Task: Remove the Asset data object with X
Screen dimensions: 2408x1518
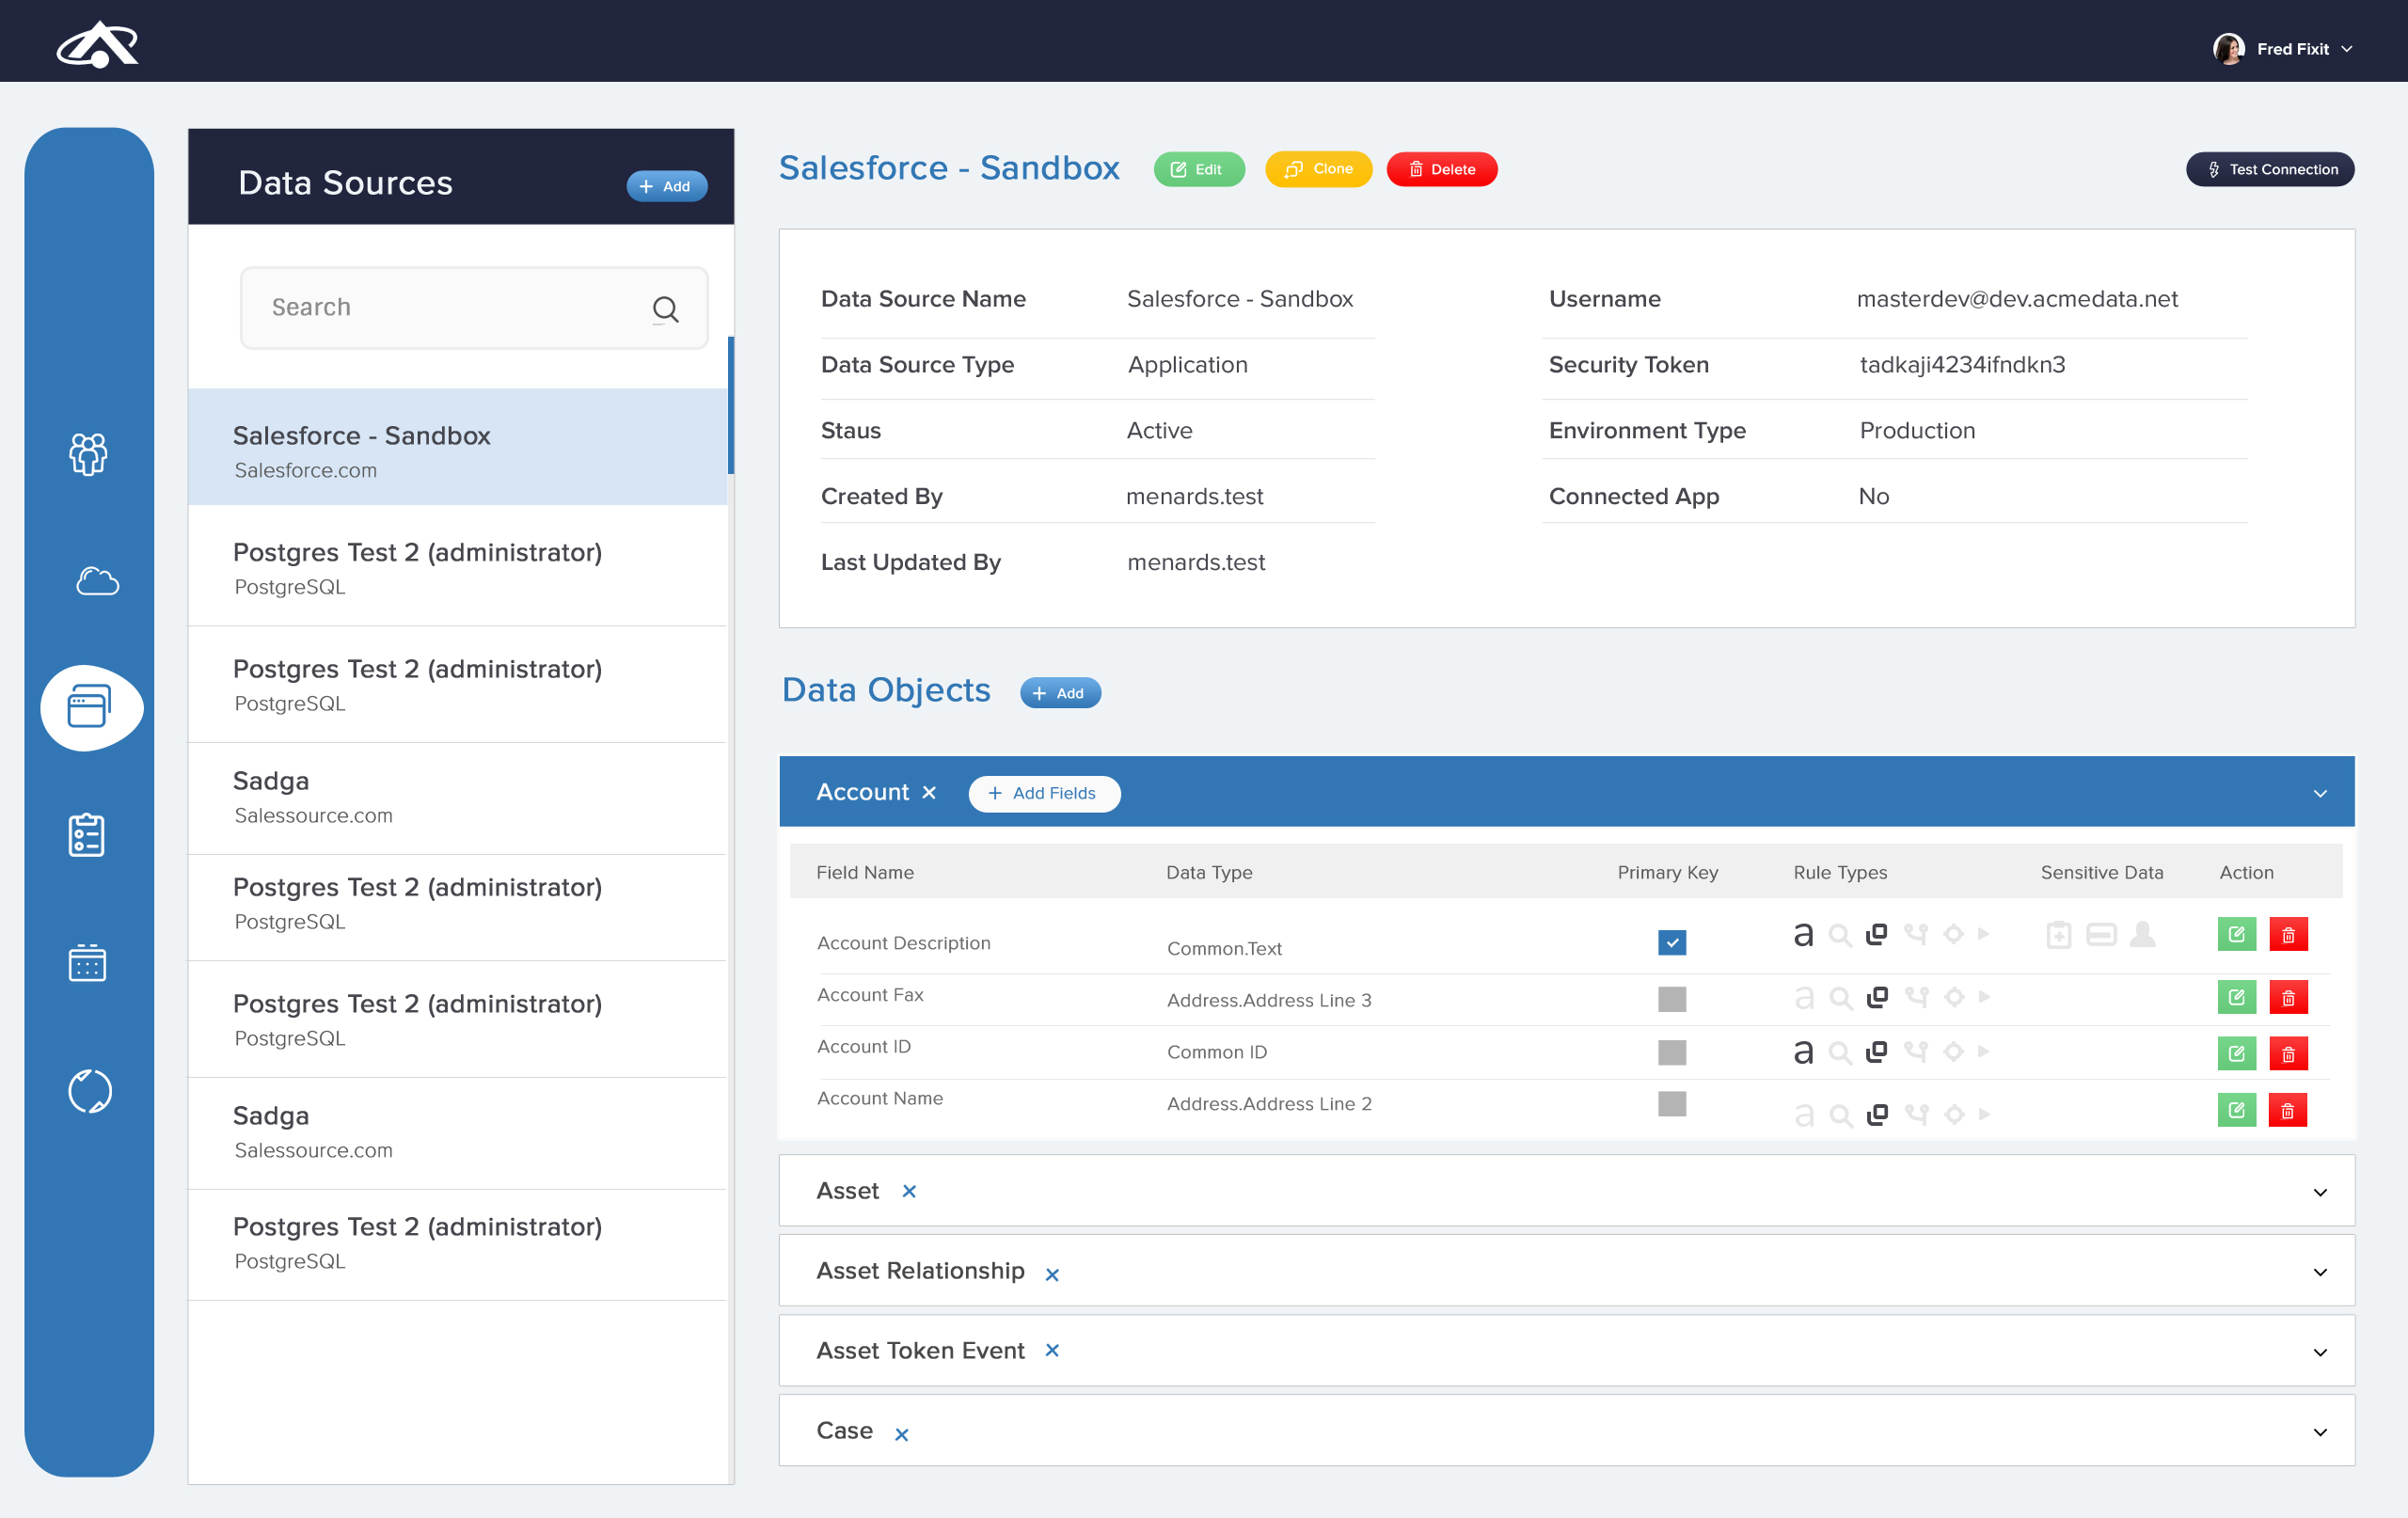Action: pyautogui.click(x=909, y=1191)
